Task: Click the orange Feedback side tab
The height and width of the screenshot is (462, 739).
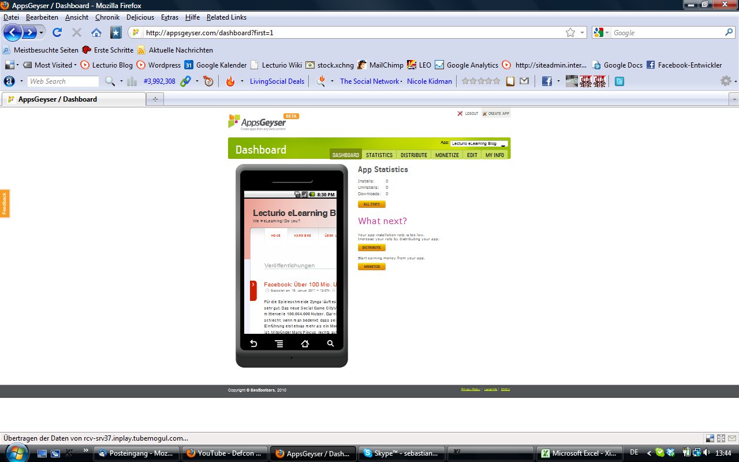Action: pos(5,203)
